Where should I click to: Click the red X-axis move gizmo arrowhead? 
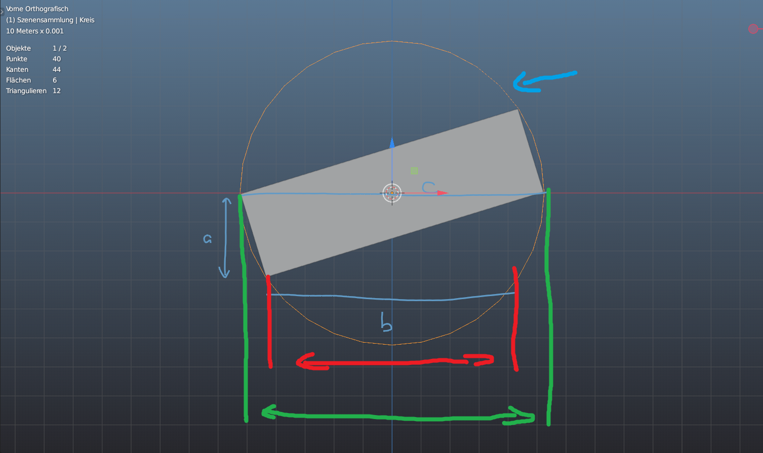click(x=443, y=193)
